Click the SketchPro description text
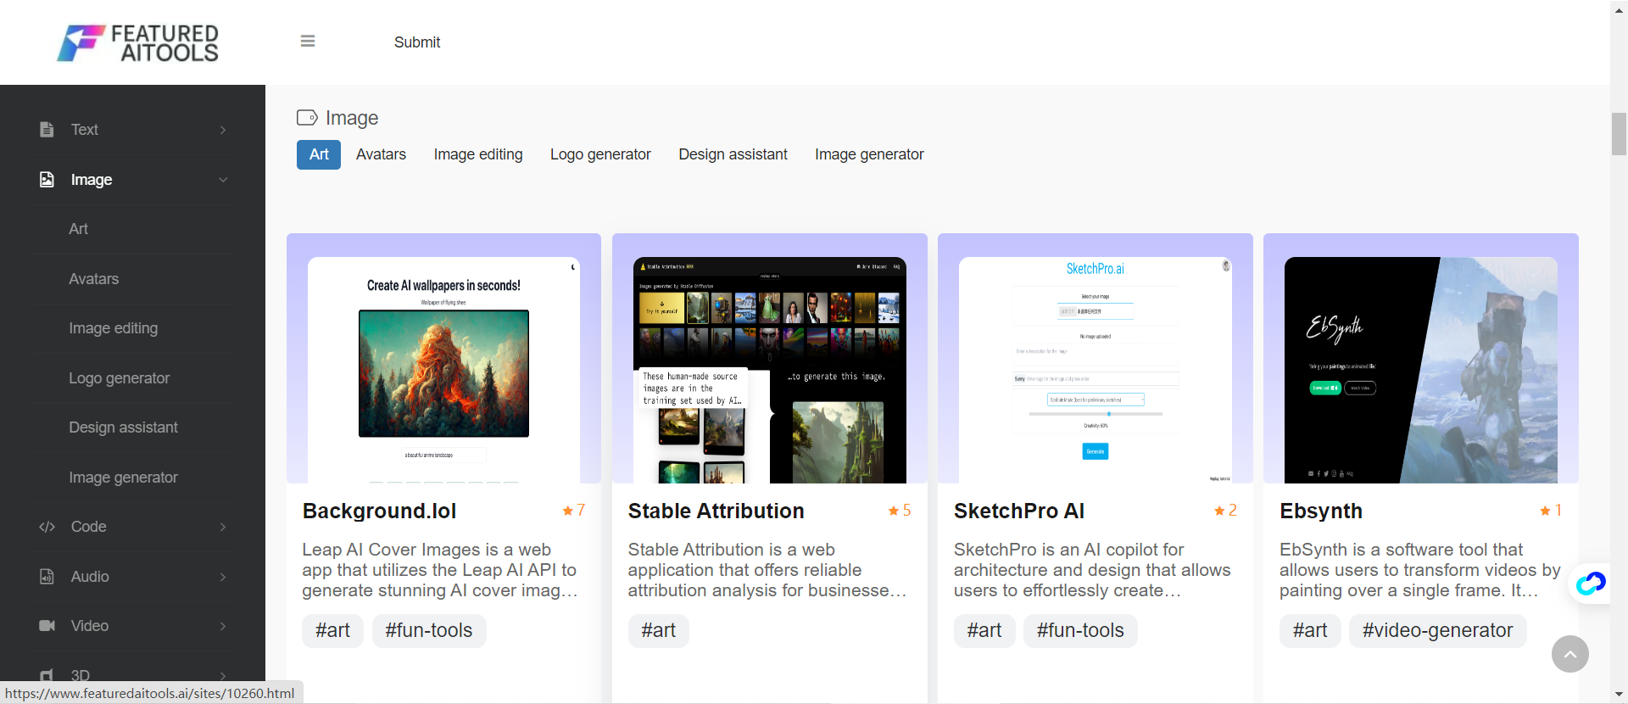The height and width of the screenshot is (704, 1628). coord(1092,570)
